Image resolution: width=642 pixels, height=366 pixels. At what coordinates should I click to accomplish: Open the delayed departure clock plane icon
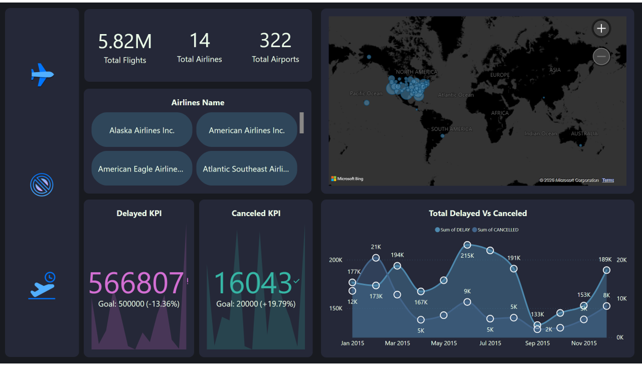click(42, 286)
